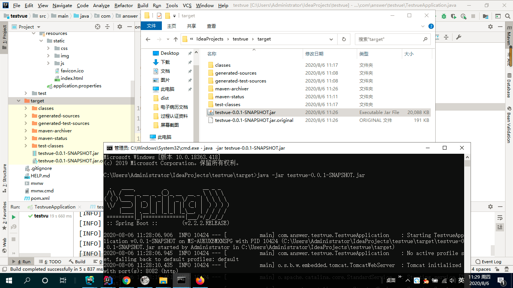Run with Coverage using the shield-play icon
513x288 pixels.
coord(453,16)
